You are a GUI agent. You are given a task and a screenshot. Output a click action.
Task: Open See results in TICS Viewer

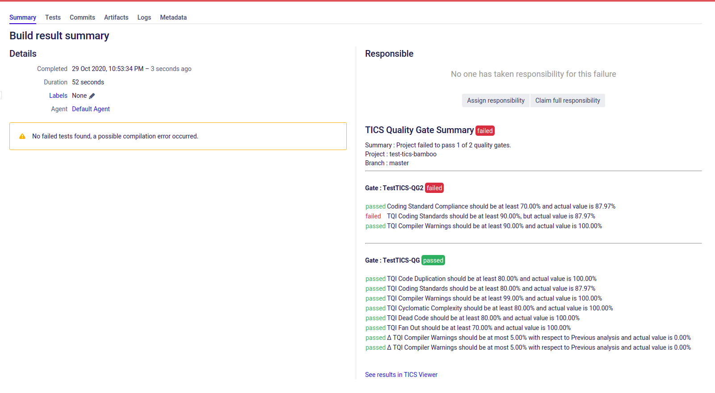[401, 375]
